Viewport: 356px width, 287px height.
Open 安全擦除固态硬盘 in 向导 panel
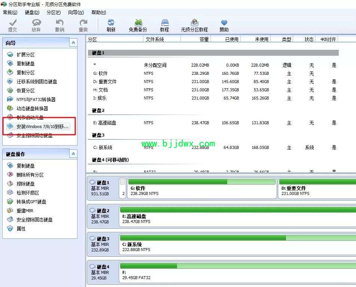(30, 135)
